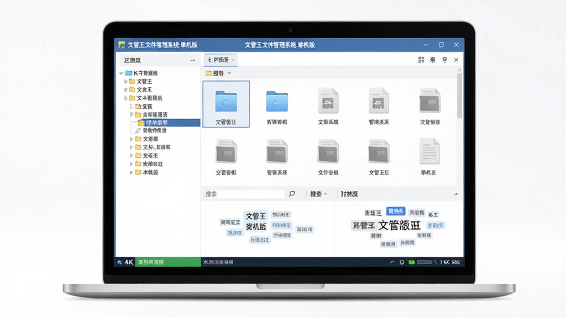This screenshot has height=318, width=566.
Task: Open the 搜索 dropdown beside the search box
Action: [x=318, y=194]
